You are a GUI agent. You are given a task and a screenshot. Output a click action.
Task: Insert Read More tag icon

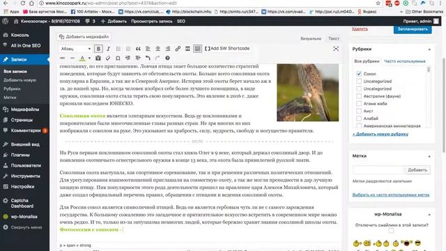pos(187,49)
